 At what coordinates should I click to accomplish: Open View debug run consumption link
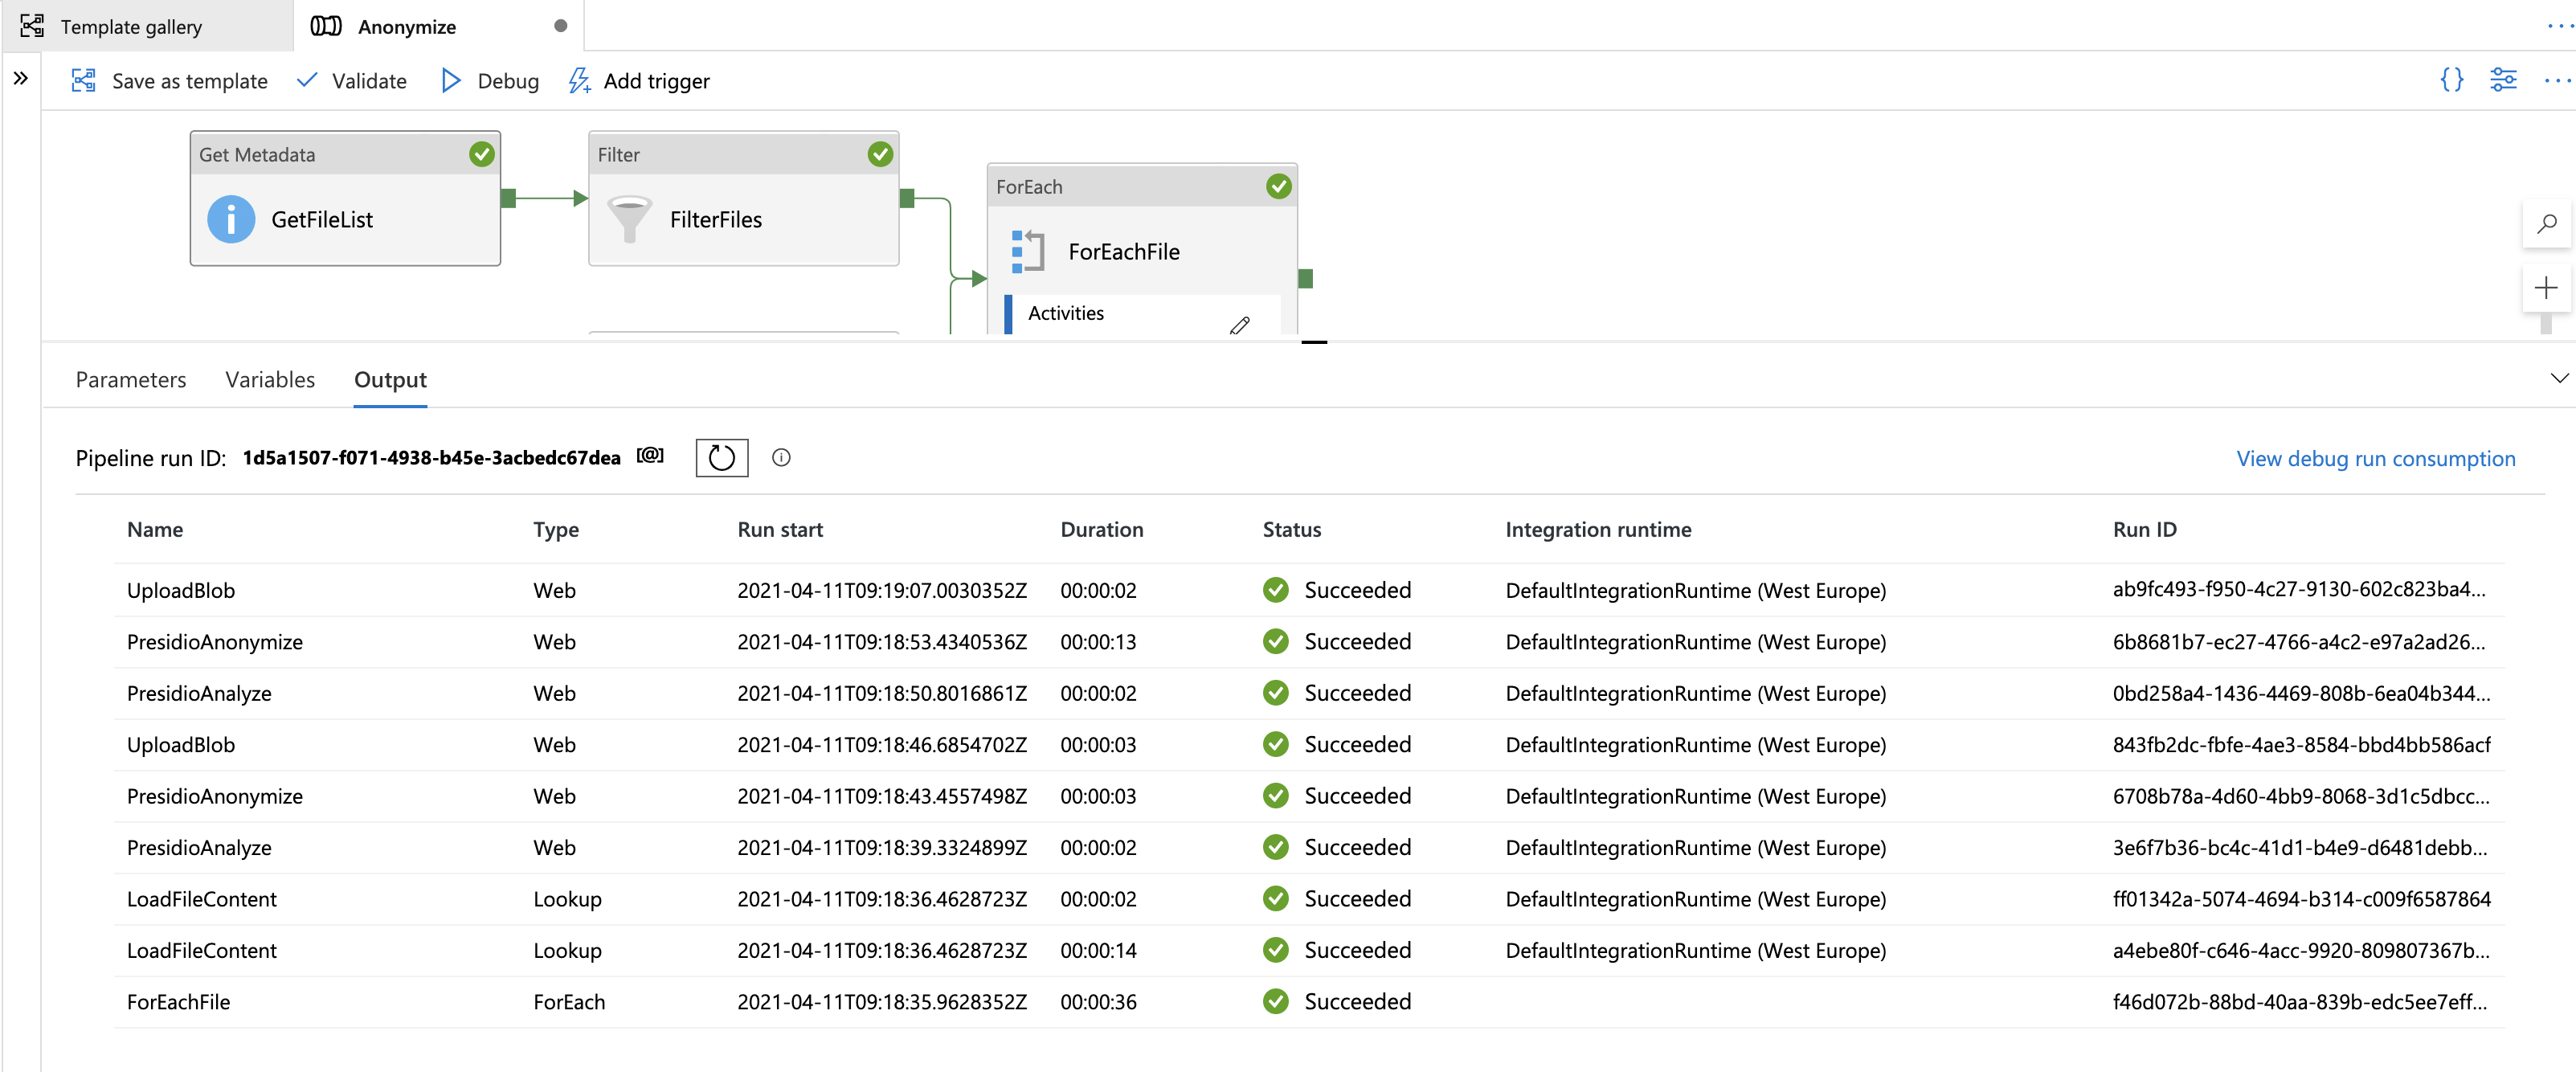[2375, 458]
